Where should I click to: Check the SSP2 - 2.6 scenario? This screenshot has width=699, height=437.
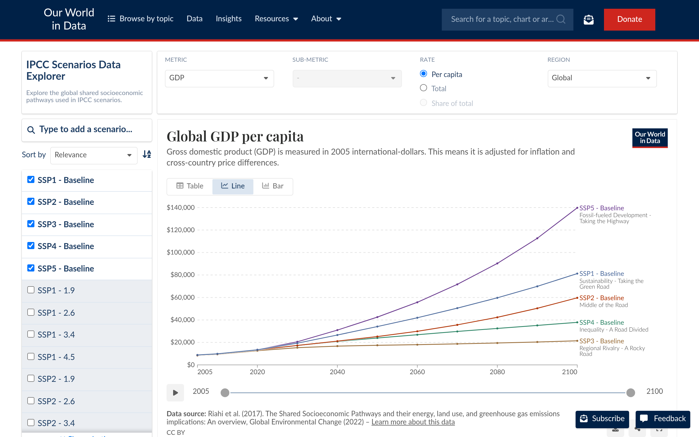[x=31, y=401]
